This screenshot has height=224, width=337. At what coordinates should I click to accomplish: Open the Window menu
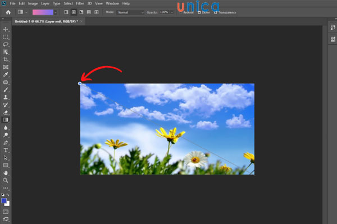point(112,3)
